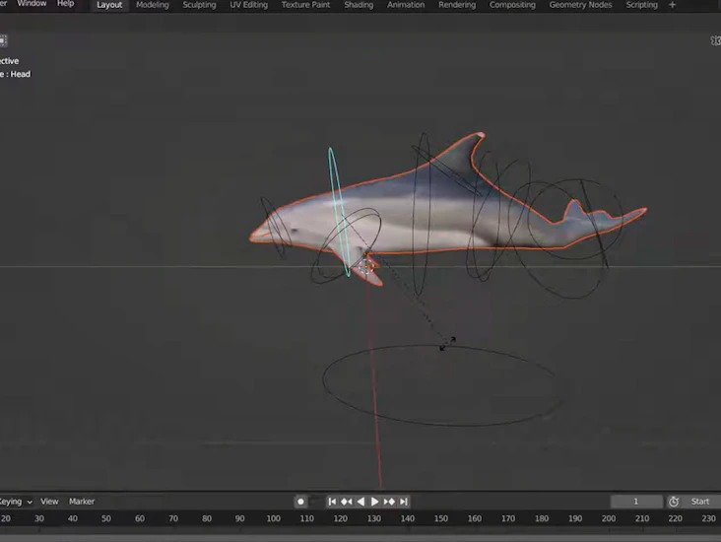This screenshot has width=721, height=542.
Task: Click the icon at viewport top-right
Action: [x=716, y=41]
